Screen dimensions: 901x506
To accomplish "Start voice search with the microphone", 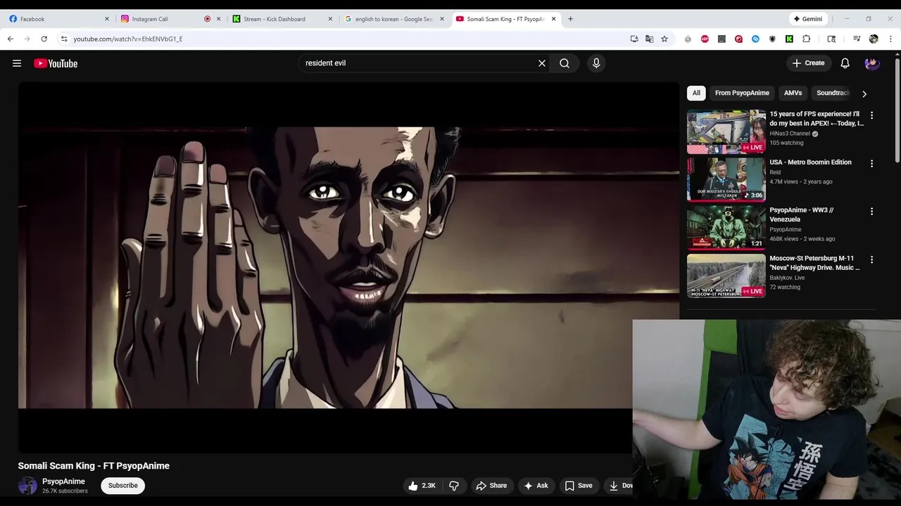I will click(x=596, y=63).
